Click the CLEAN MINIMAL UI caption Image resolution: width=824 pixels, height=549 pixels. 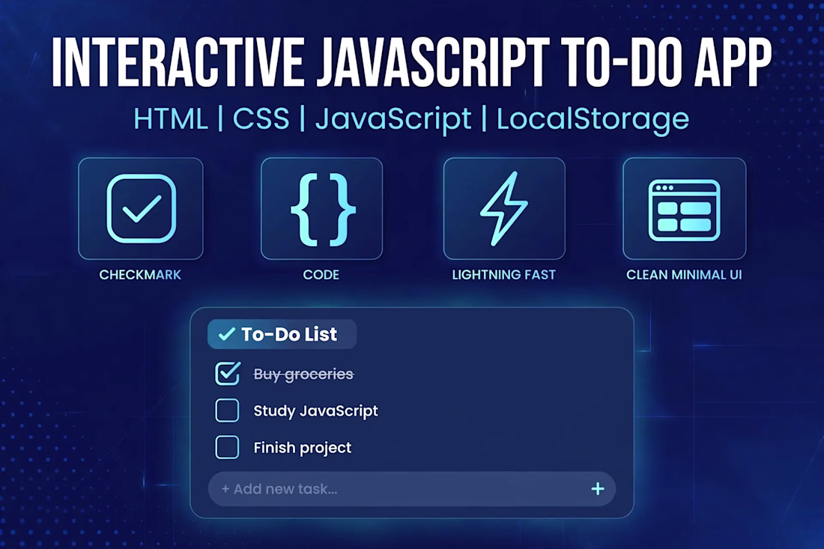684,275
